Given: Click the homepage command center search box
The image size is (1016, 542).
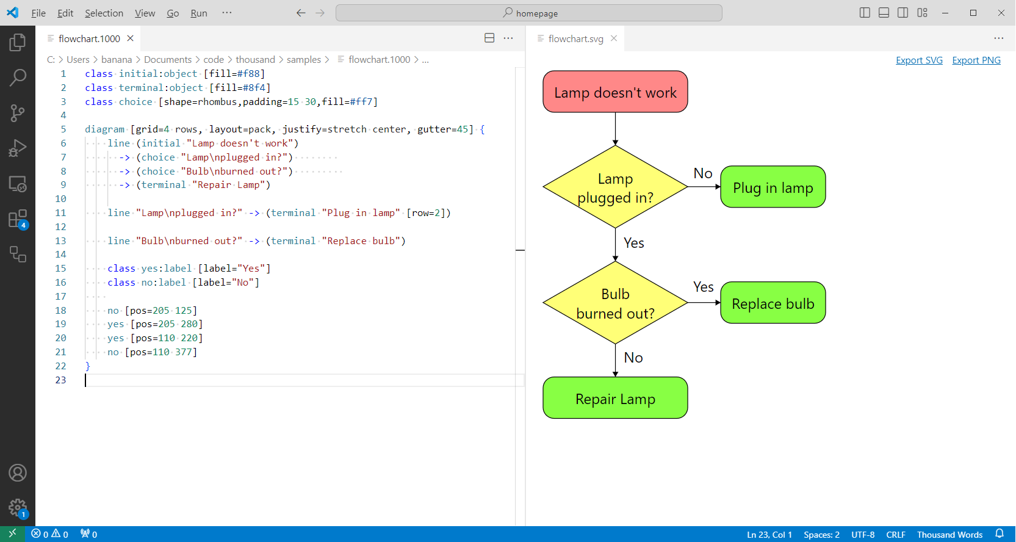Looking at the screenshot, I should [529, 13].
